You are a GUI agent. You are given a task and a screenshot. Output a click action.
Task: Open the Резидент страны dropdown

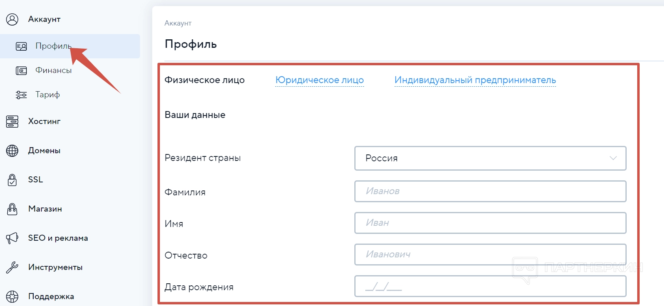490,158
